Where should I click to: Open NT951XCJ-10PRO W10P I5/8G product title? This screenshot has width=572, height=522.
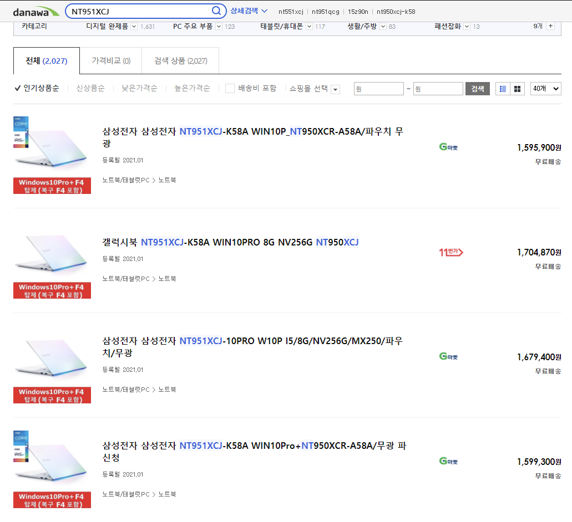point(252,346)
